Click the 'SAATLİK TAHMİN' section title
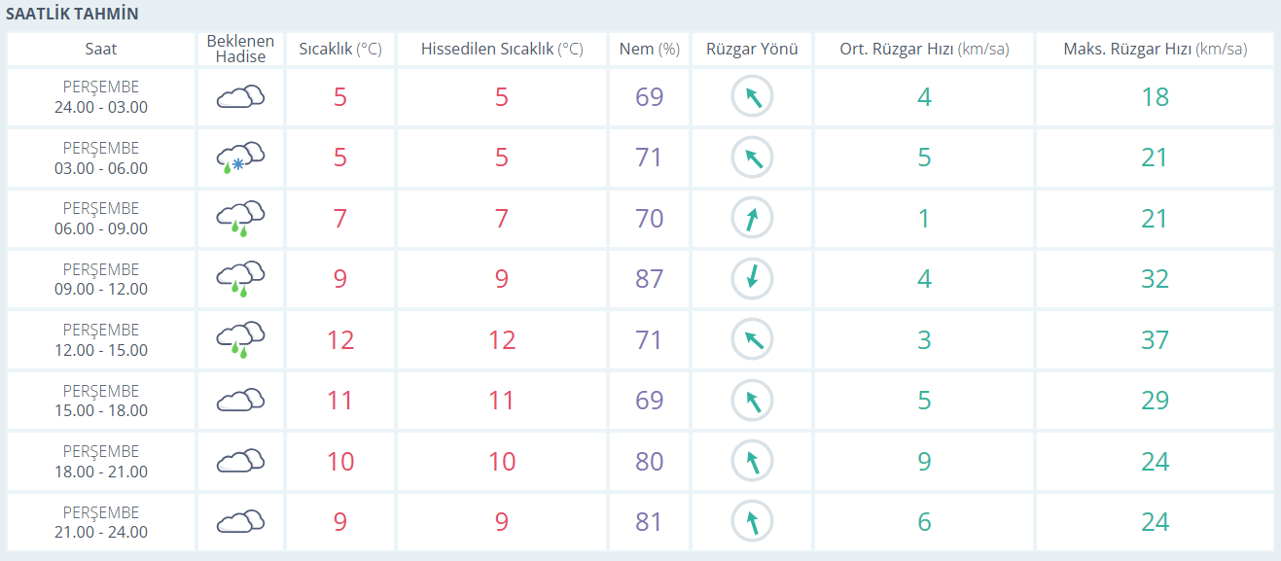 tap(73, 14)
